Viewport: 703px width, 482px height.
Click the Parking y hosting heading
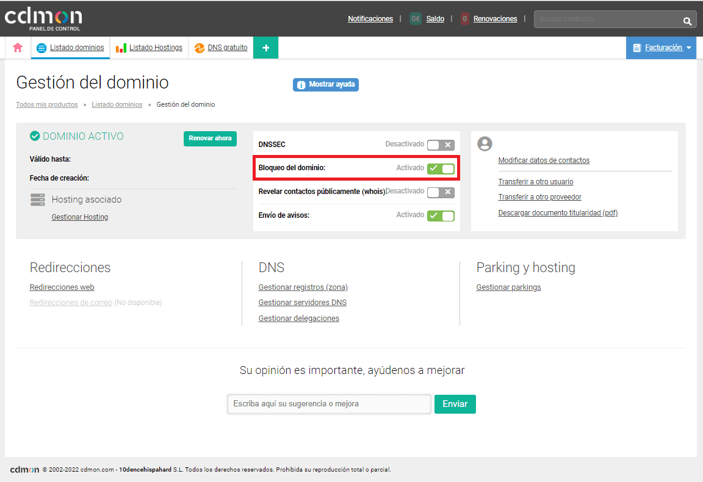(525, 267)
